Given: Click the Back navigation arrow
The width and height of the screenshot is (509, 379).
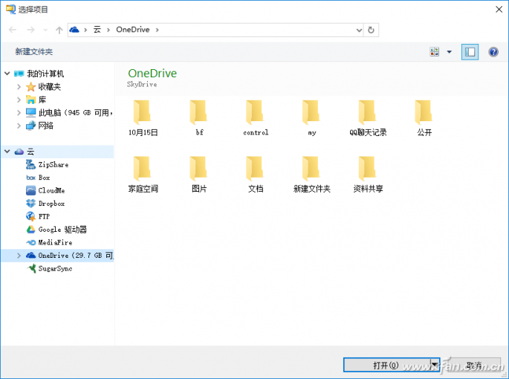Looking at the screenshot, I should (13, 30).
